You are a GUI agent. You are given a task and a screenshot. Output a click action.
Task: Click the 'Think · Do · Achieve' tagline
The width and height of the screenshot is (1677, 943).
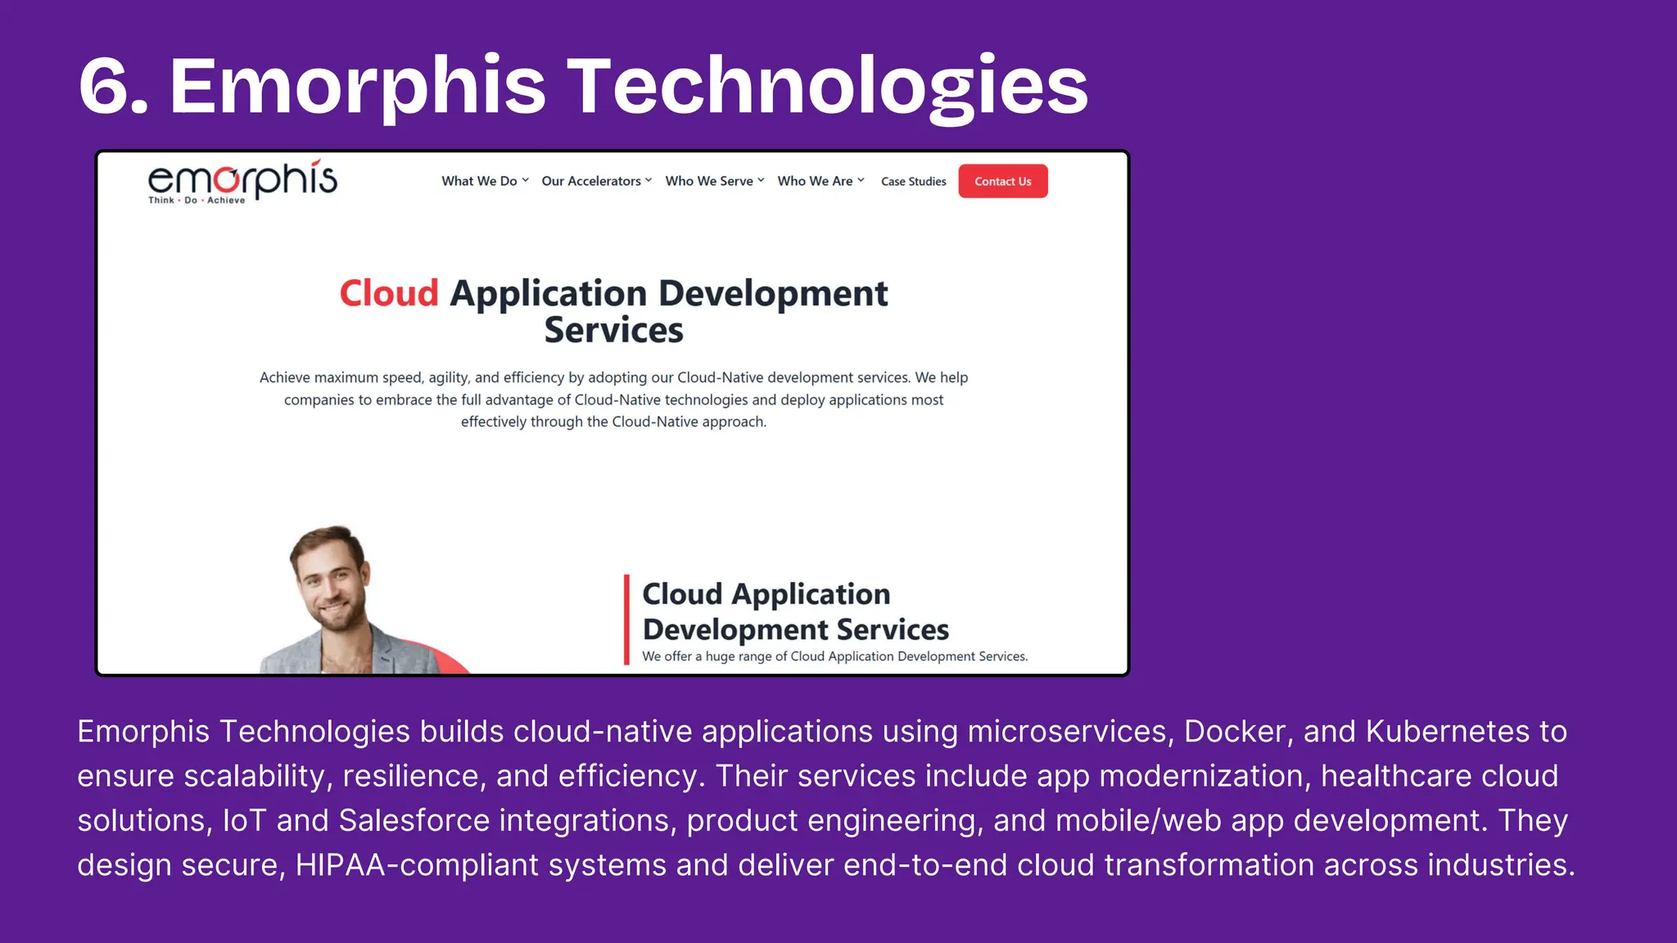click(197, 200)
